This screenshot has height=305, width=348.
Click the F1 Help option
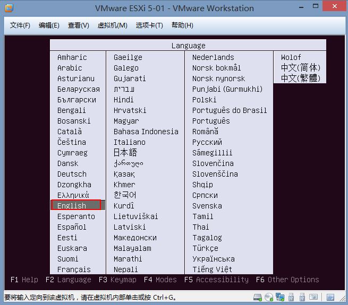pos(24,280)
